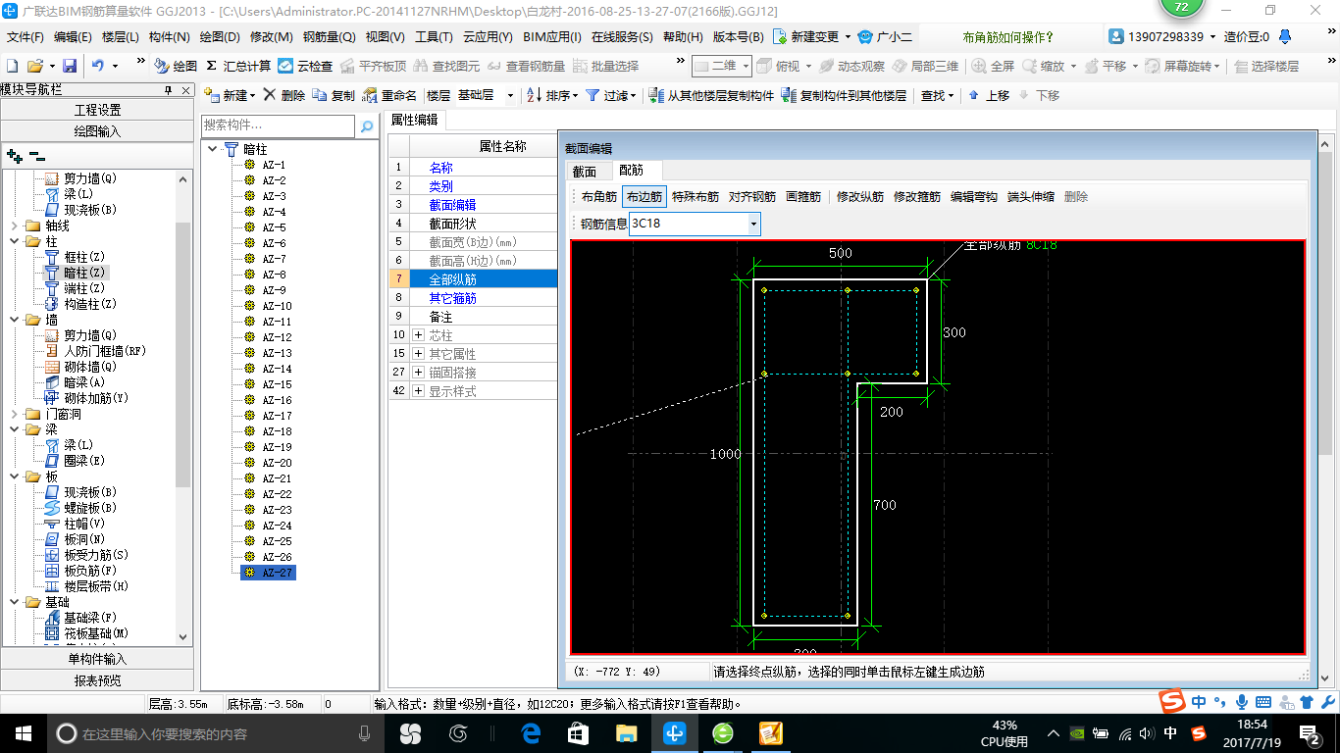Click the open folder icon
Image resolution: width=1340 pixels, height=753 pixels.
coord(34,66)
